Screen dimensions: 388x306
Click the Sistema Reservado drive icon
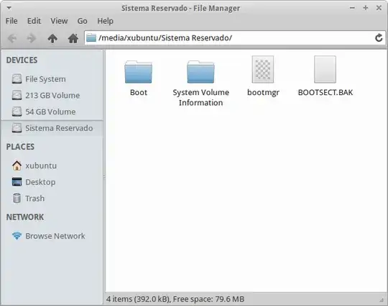(x=17, y=128)
